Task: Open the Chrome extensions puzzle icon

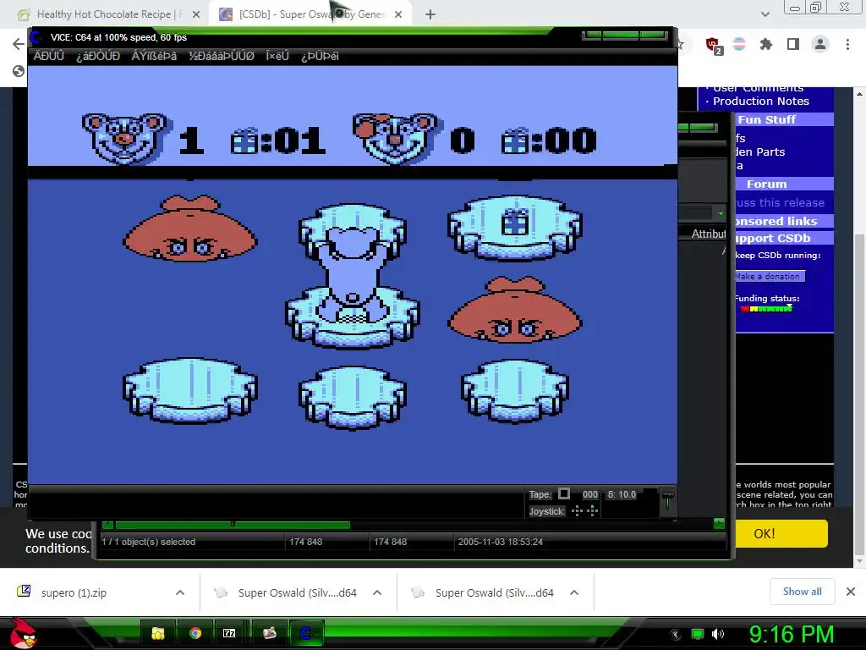Action: 766,44
